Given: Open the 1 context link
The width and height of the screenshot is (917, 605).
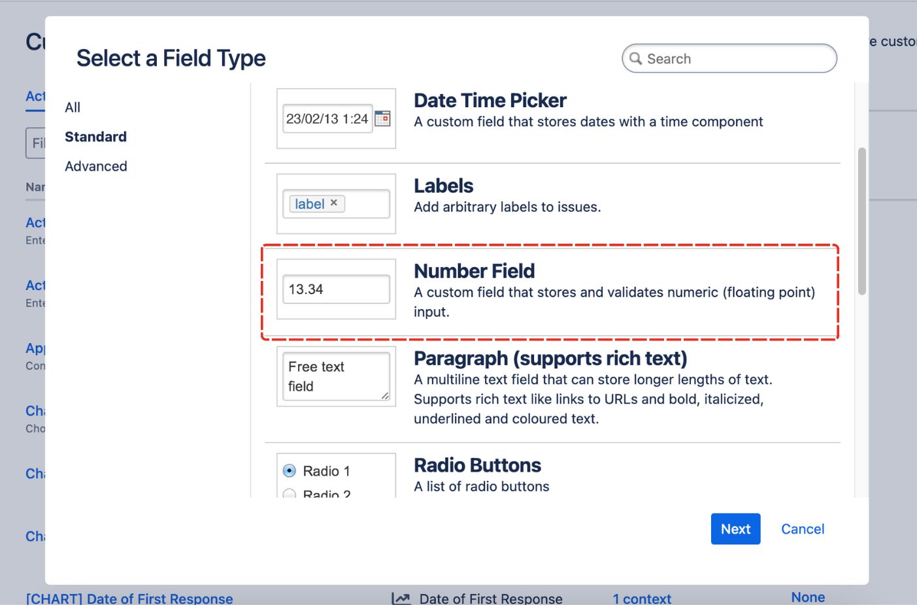Looking at the screenshot, I should point(641,598).
